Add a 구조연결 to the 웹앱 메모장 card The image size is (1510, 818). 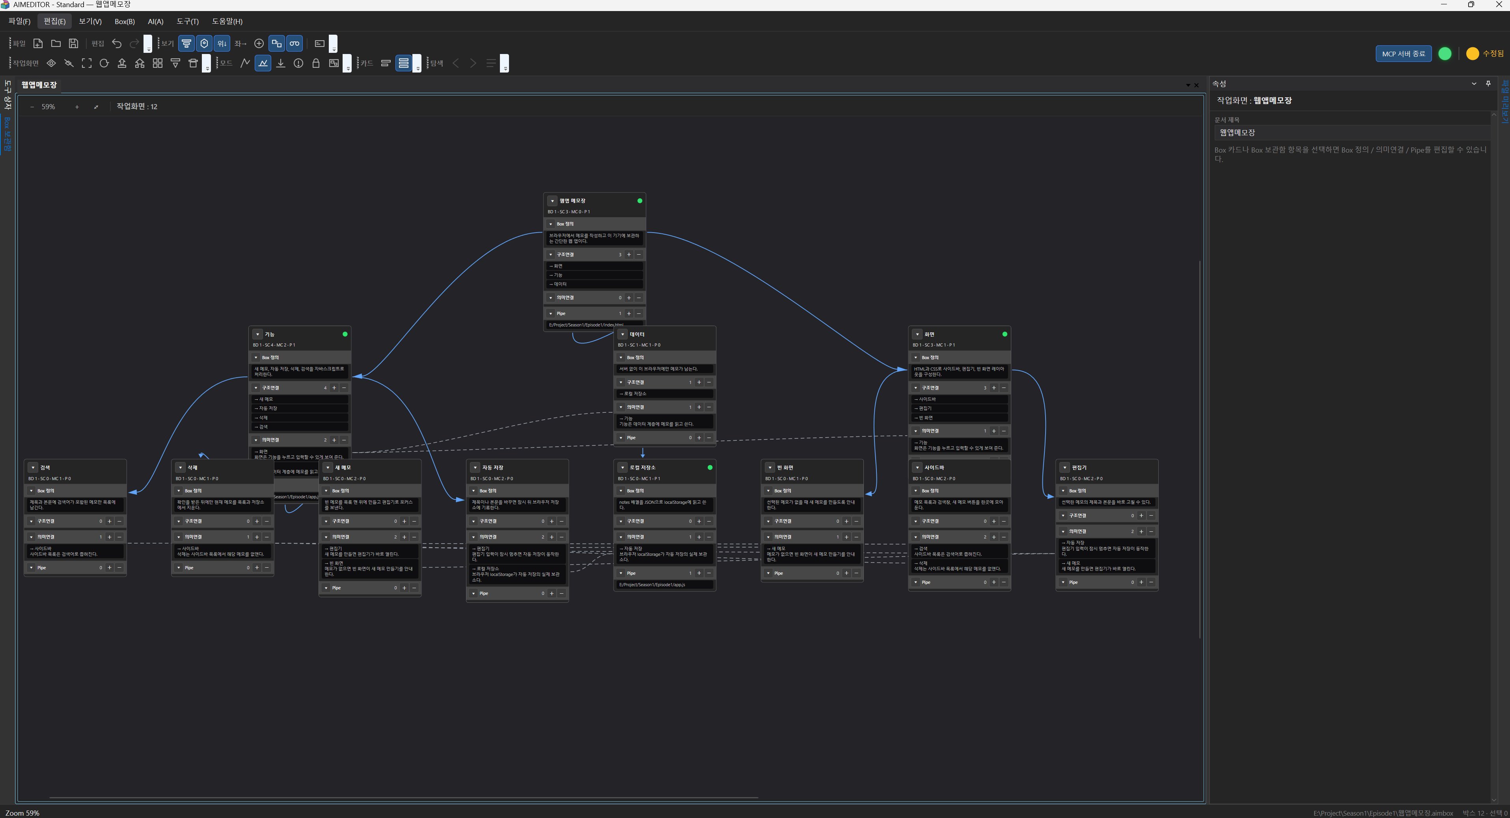pos(629,255)
